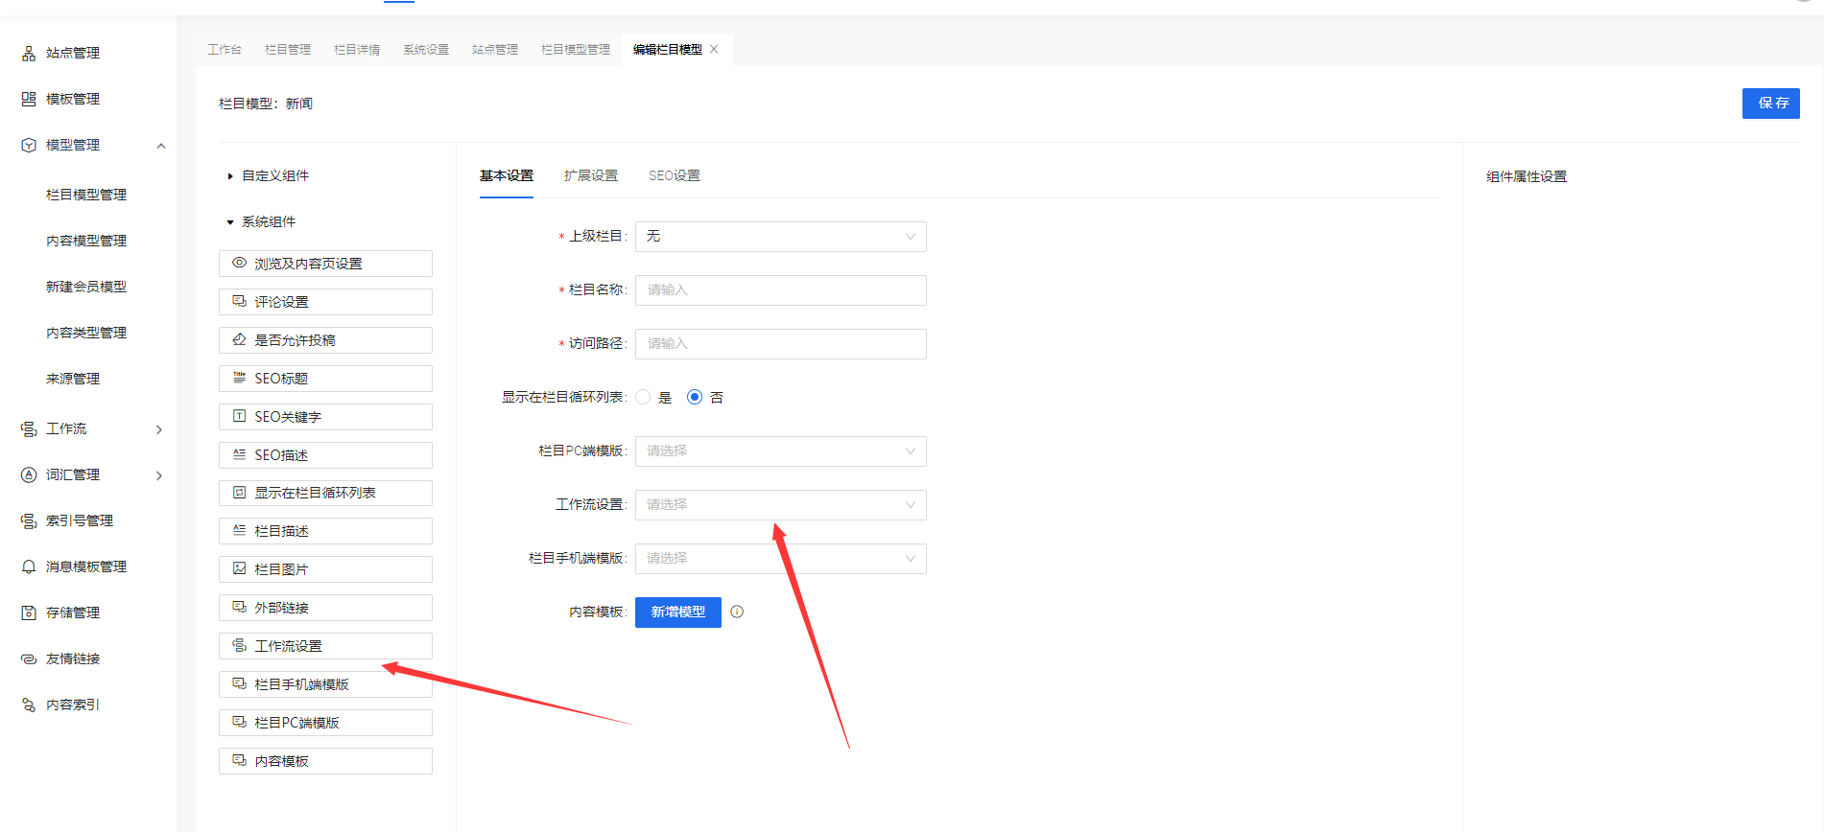Switch to the 工作台 tab
Screen dimensions: 1824x832
[225, 50]
